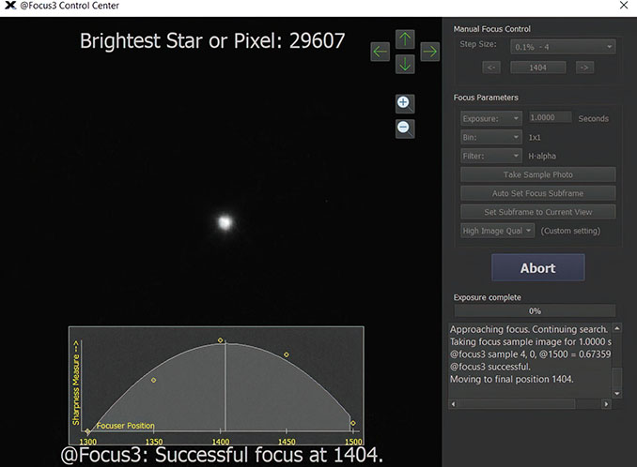Click the sample point near position 1350
Image resolution: width=637 pixels, height=467 pixels.
pyautogui.click(x=153, y=380)
